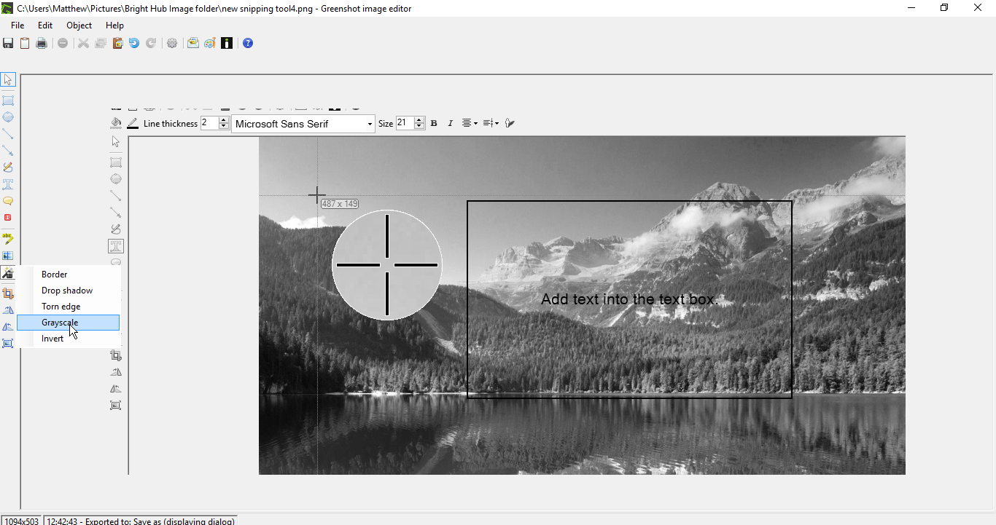This screenshot has width=996, height=525.
Task: Open the text alignment dropdown
Action: 469,123
